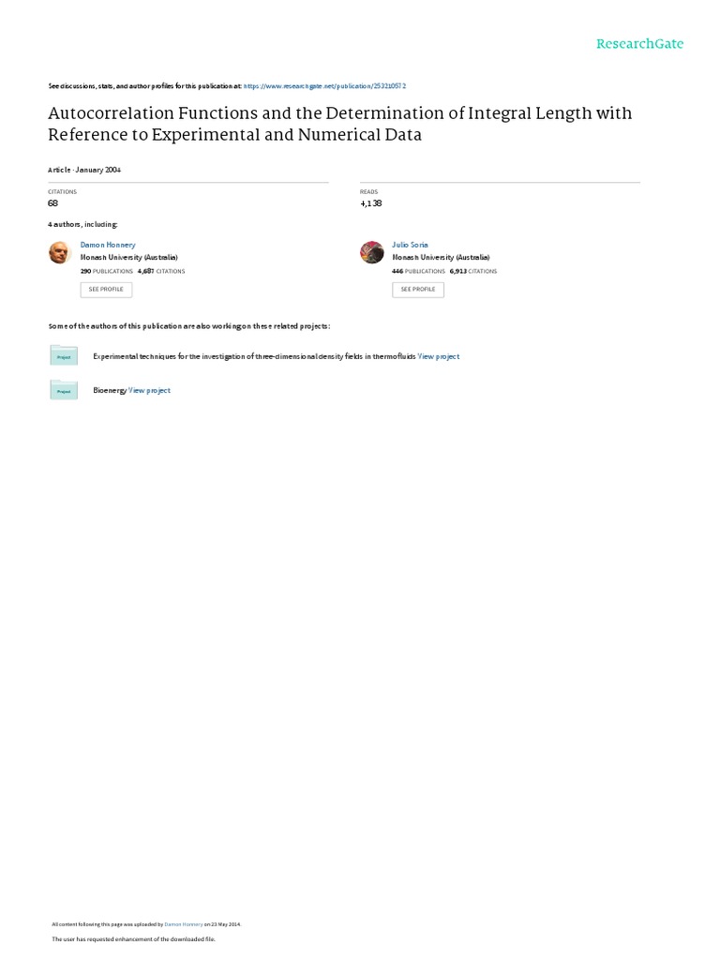Screen dimensions: 720x960
Task: Open View project next to Bioenergy
Action: coord(150,390)
